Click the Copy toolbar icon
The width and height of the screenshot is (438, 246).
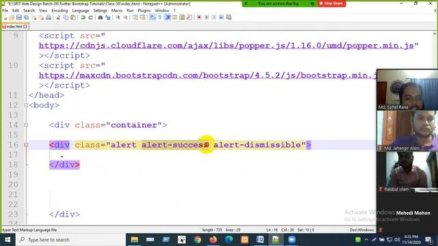click(66, 17)
